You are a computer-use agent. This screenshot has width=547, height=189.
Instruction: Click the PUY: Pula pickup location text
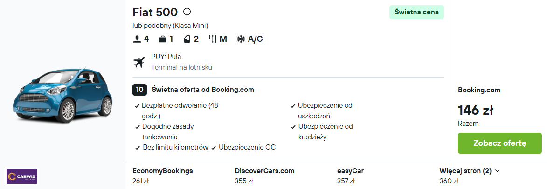click(x=166, y=57)
